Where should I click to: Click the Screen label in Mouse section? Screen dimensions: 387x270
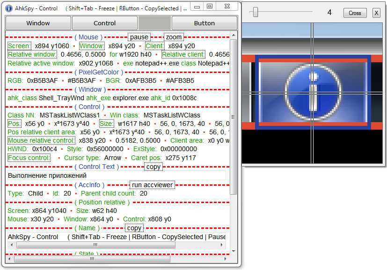(x=19, y=46)
